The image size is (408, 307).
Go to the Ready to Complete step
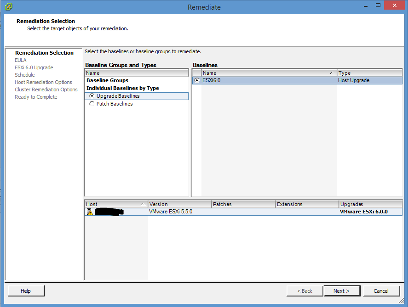click(x=36, y=97)
